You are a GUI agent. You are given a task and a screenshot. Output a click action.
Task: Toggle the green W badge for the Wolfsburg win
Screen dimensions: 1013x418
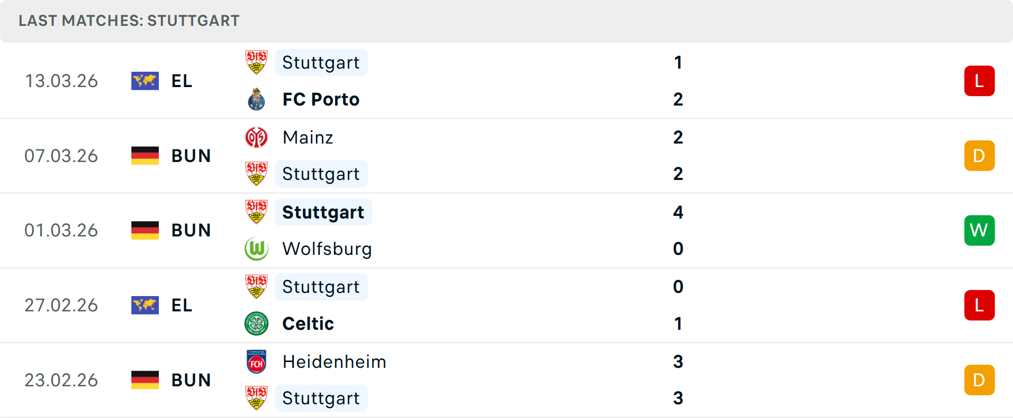[x=980, y=230]
